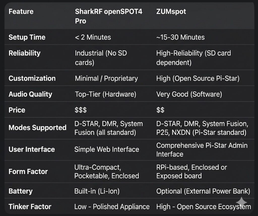Select 'Simple Web Interface' cell

pyautogui.click(x=107, y=149)
